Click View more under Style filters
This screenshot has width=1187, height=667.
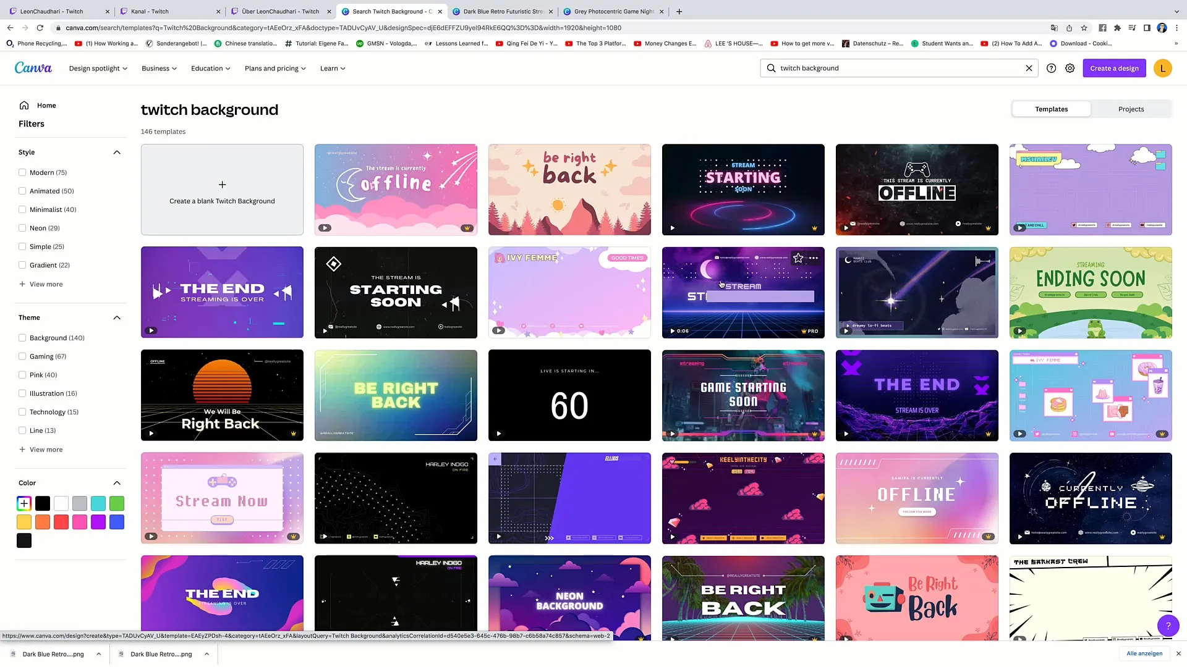(x=46, y=283)
